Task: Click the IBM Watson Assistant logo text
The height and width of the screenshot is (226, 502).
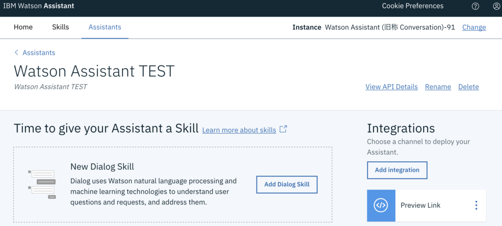Action: pos(39,6)
